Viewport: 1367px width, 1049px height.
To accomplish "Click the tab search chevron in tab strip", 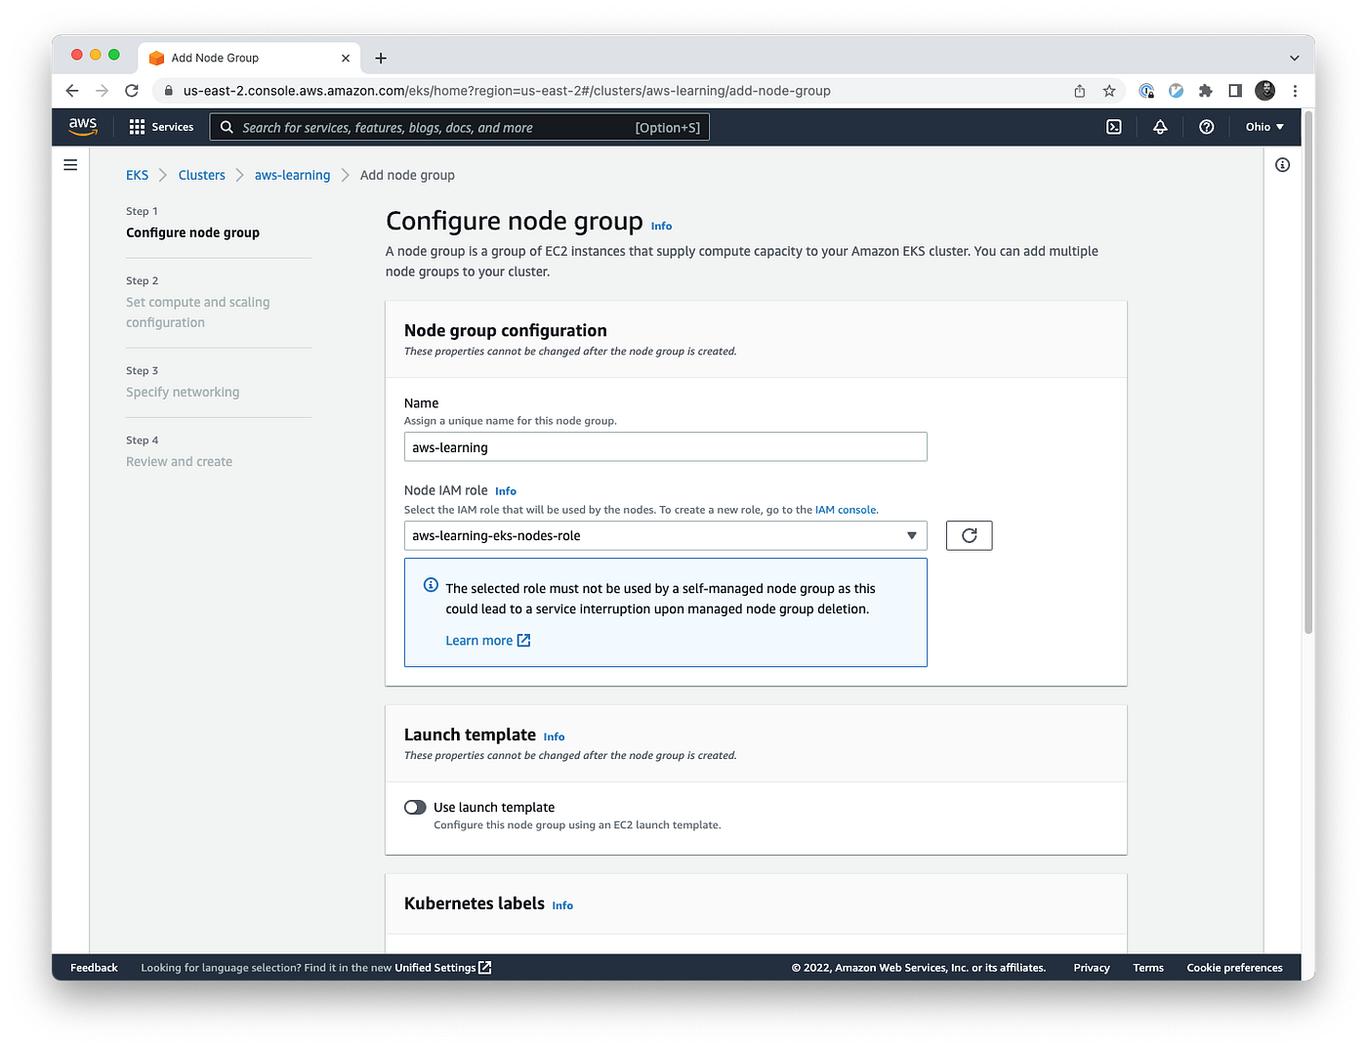I will [x=1295, y=59].
